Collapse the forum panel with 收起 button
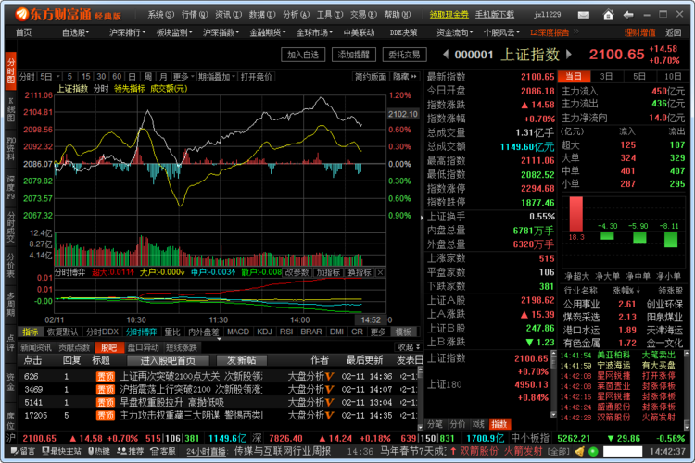Screen dimensions: 695x463 coord(409,347)
